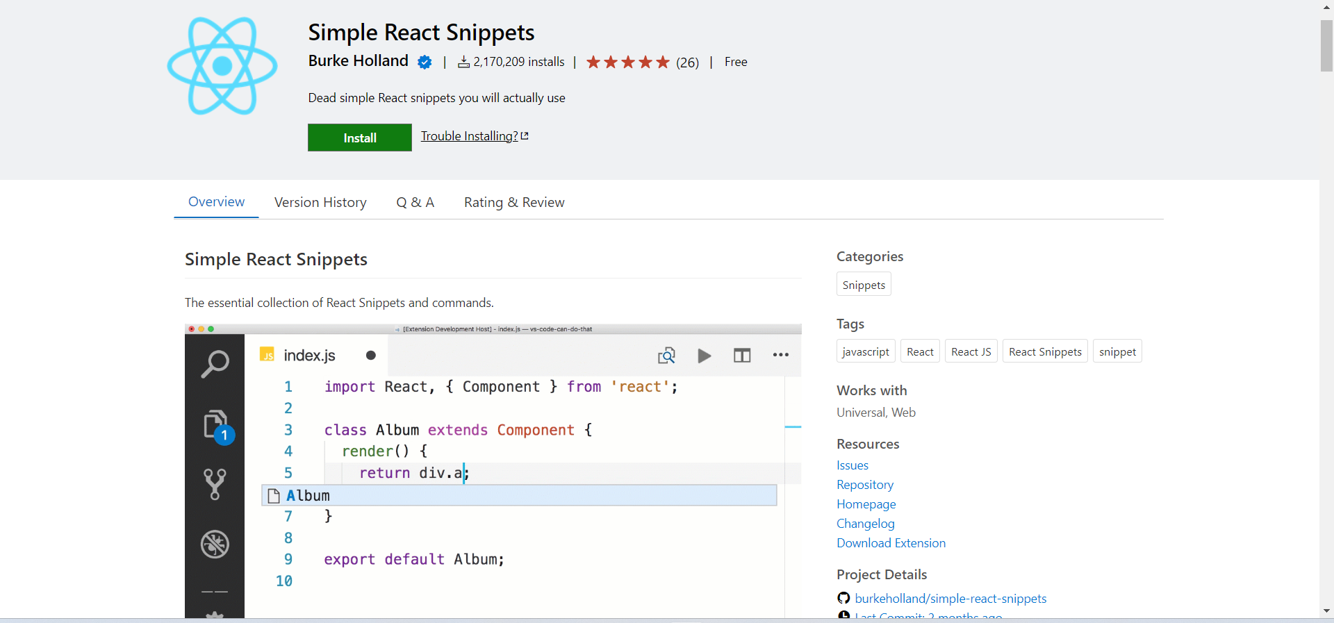Open the Q & A tab

[415, 202]
